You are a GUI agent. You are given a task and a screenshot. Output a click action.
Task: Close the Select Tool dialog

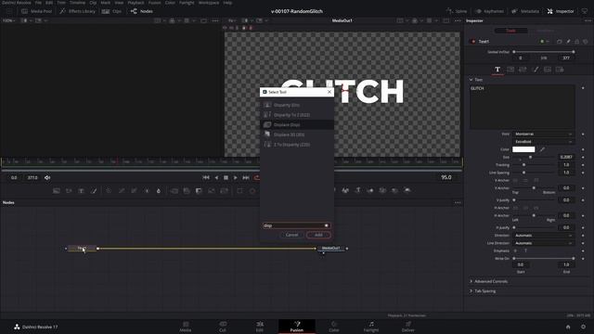(x=329, y=92)
